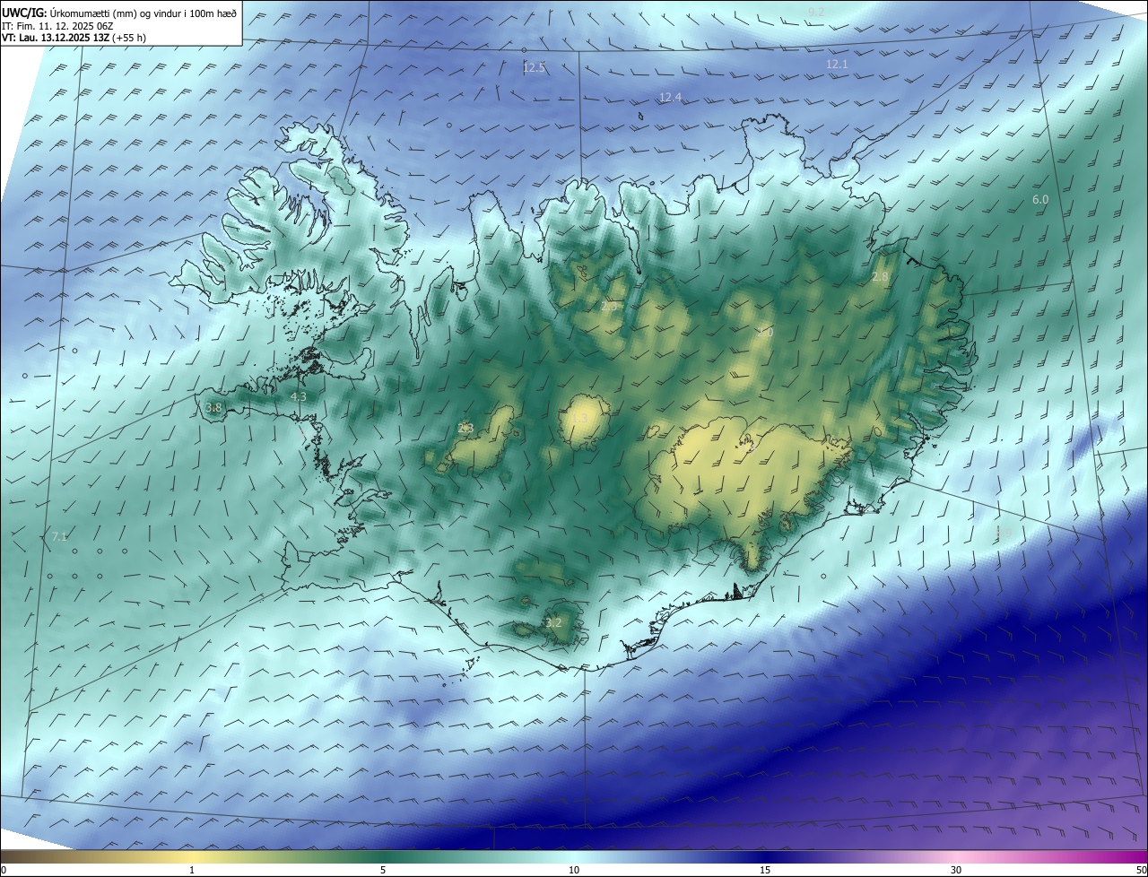Click the 7.1 value on the map

tap(59, 536)
